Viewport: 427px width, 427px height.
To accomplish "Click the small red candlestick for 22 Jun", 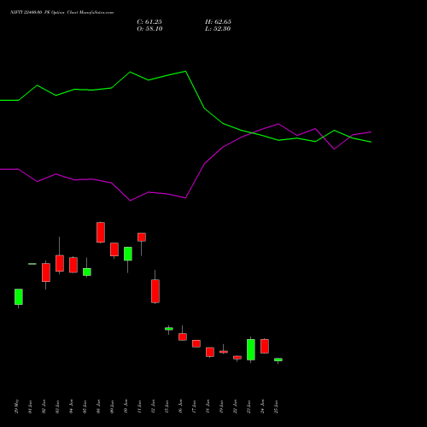I will pyautogui.click(x=237, y=358).
